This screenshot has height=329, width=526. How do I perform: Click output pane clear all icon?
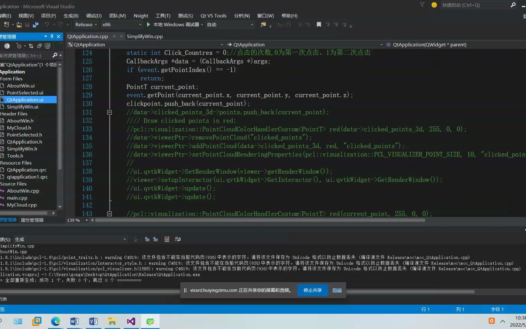pyautogui.click(x=167, y=239)
